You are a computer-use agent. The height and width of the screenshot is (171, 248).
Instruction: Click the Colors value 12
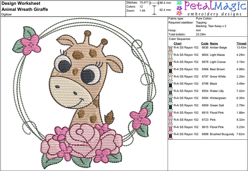coord(141,7)
